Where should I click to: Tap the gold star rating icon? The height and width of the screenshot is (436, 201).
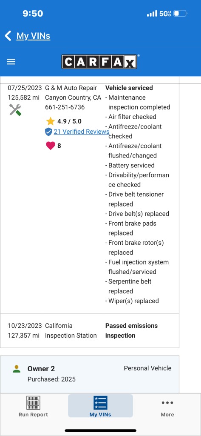tap(50, 121)
